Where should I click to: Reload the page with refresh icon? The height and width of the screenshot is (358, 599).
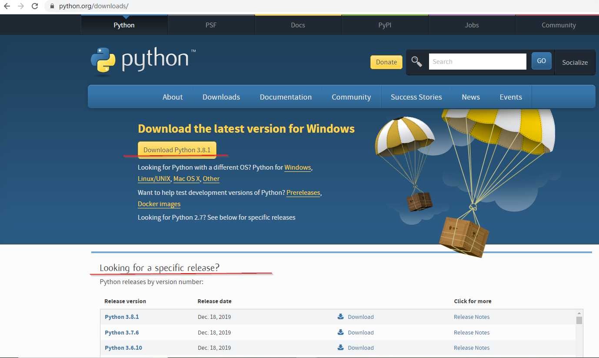click(35, 6)
